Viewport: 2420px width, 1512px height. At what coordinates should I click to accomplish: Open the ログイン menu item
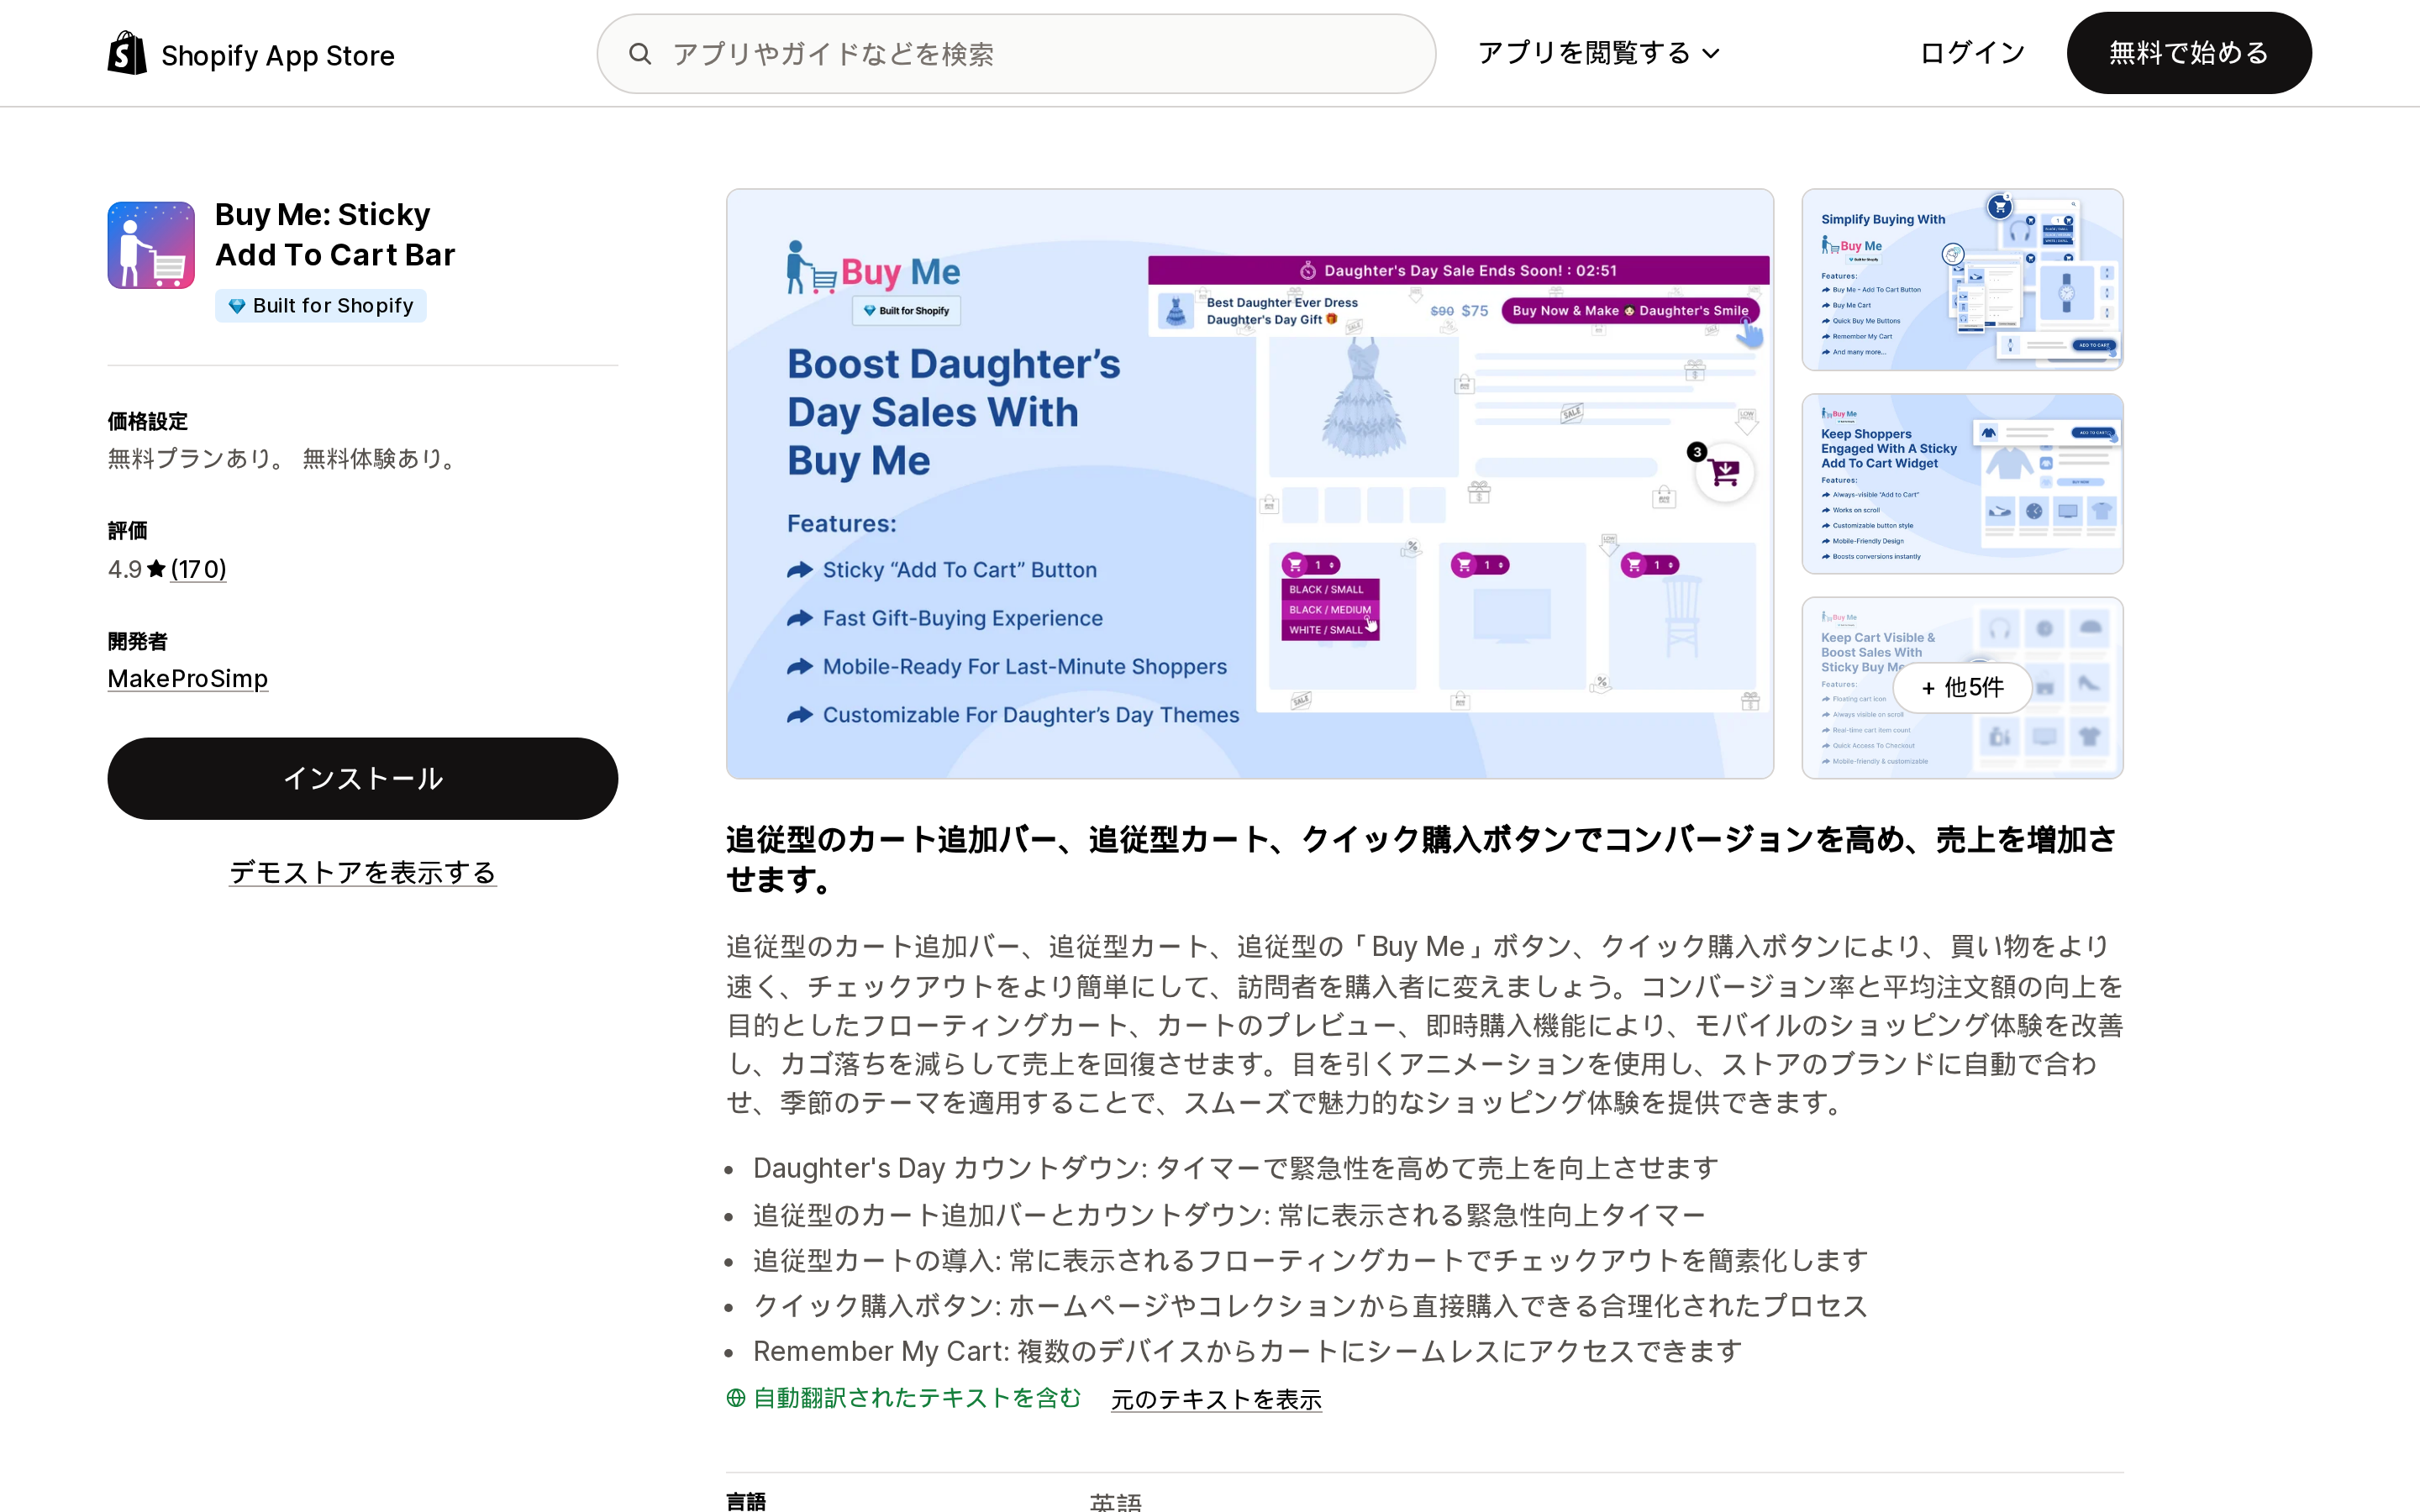pyautogui.click(x=1972, y=53)
